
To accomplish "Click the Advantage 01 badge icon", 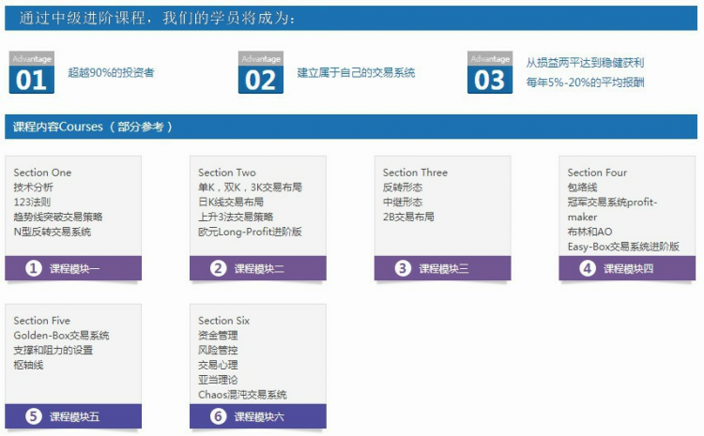I will point(31,73).
